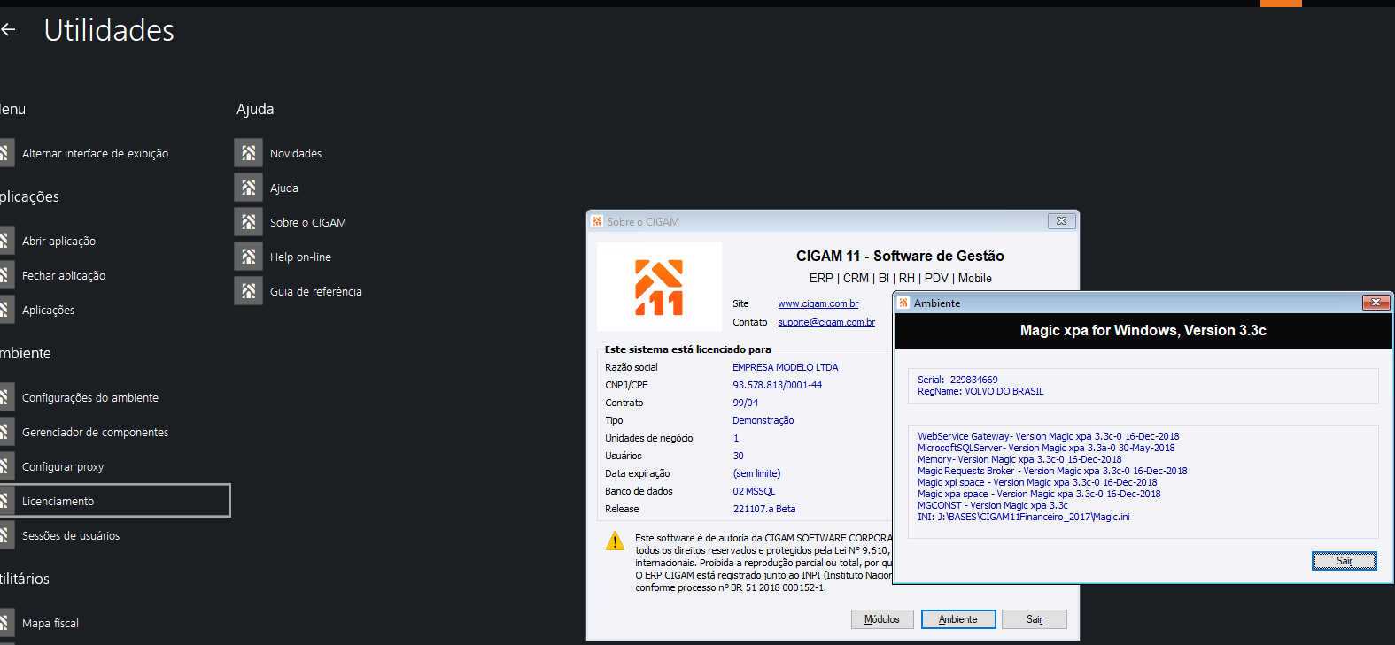
Task: Choose Abrir aplicação from the menu
Action: [58, 241]
